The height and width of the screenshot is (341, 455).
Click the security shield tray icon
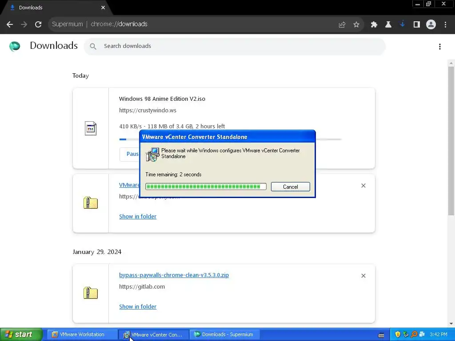tap(398, 334)
